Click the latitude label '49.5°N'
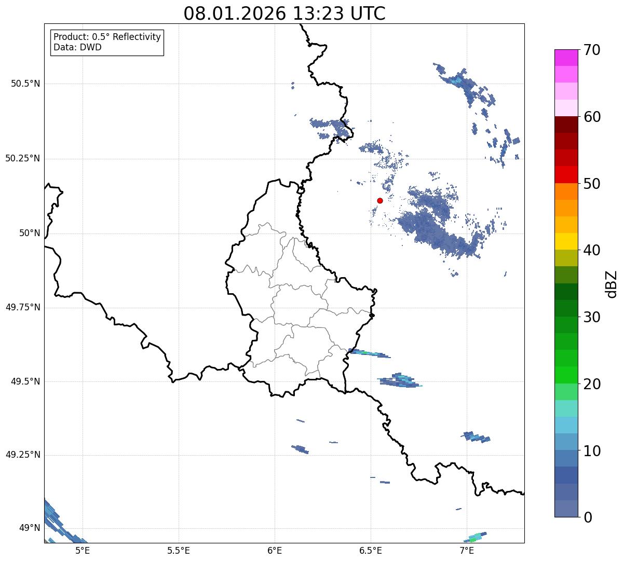Image resolution: width=624 pixels, height=561 pixels. click(x=25, y=381)
